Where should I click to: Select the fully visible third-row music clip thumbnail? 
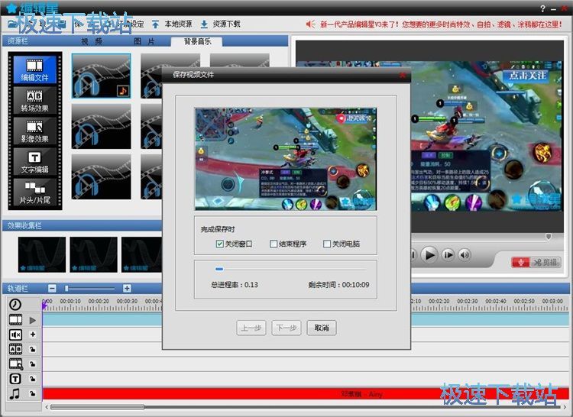101,176
